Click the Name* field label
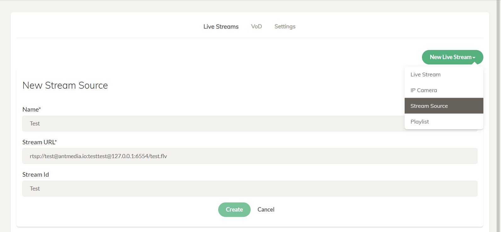The height and width of the screenshot is (232, 501). (31, 109)
